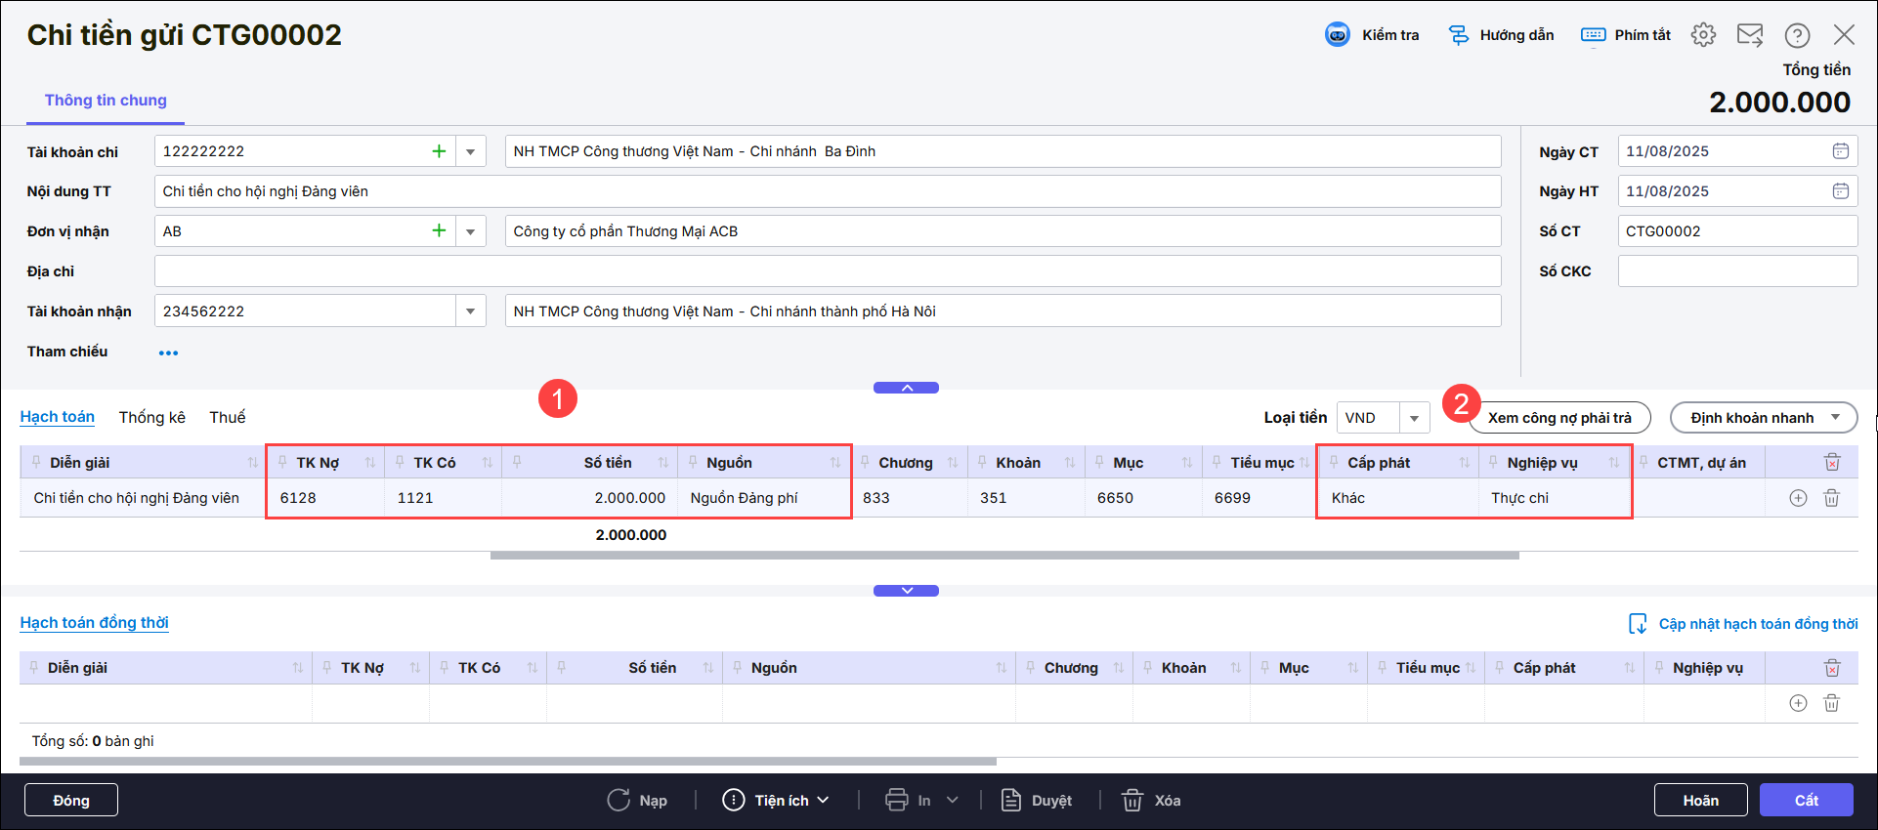This screenshot has height=830, width=1878.
Task: Open the settings gear icon
Action: click(x=1703, y=35)
